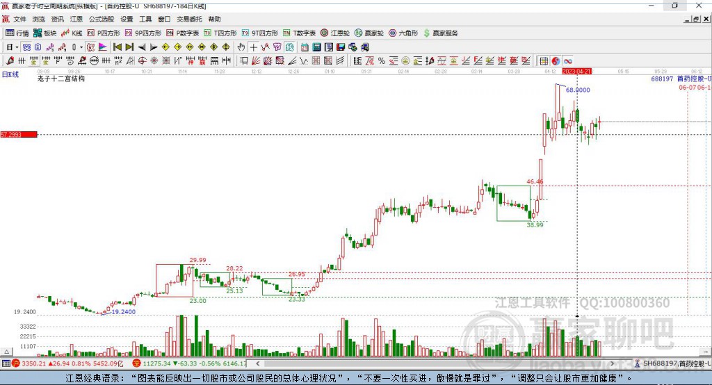
Task: Click the up-triangle button at volume pane corner
Action: 6,352
